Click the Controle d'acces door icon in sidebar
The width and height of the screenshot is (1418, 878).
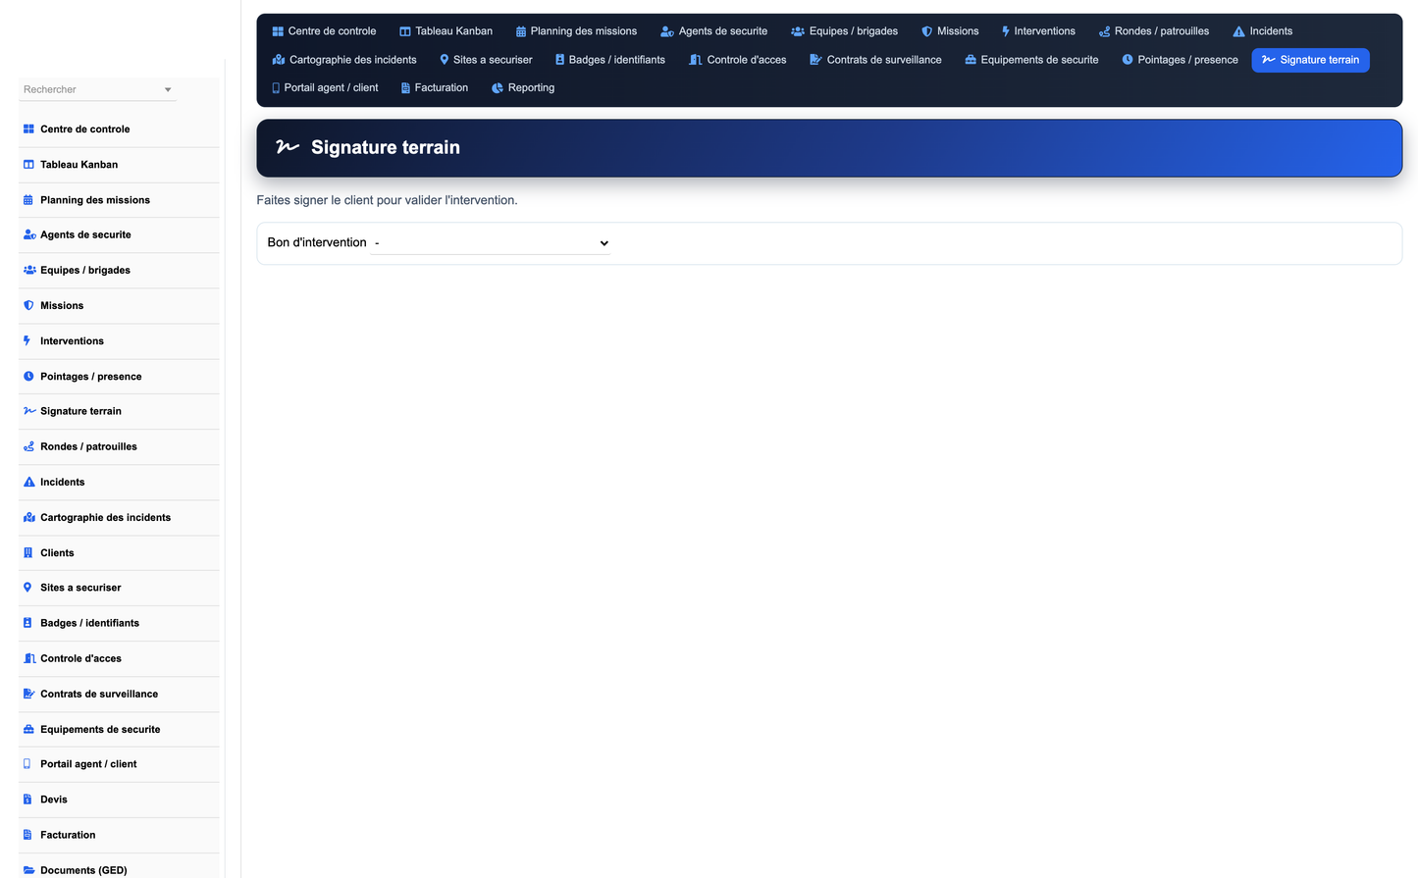click(x=29, y=658)
